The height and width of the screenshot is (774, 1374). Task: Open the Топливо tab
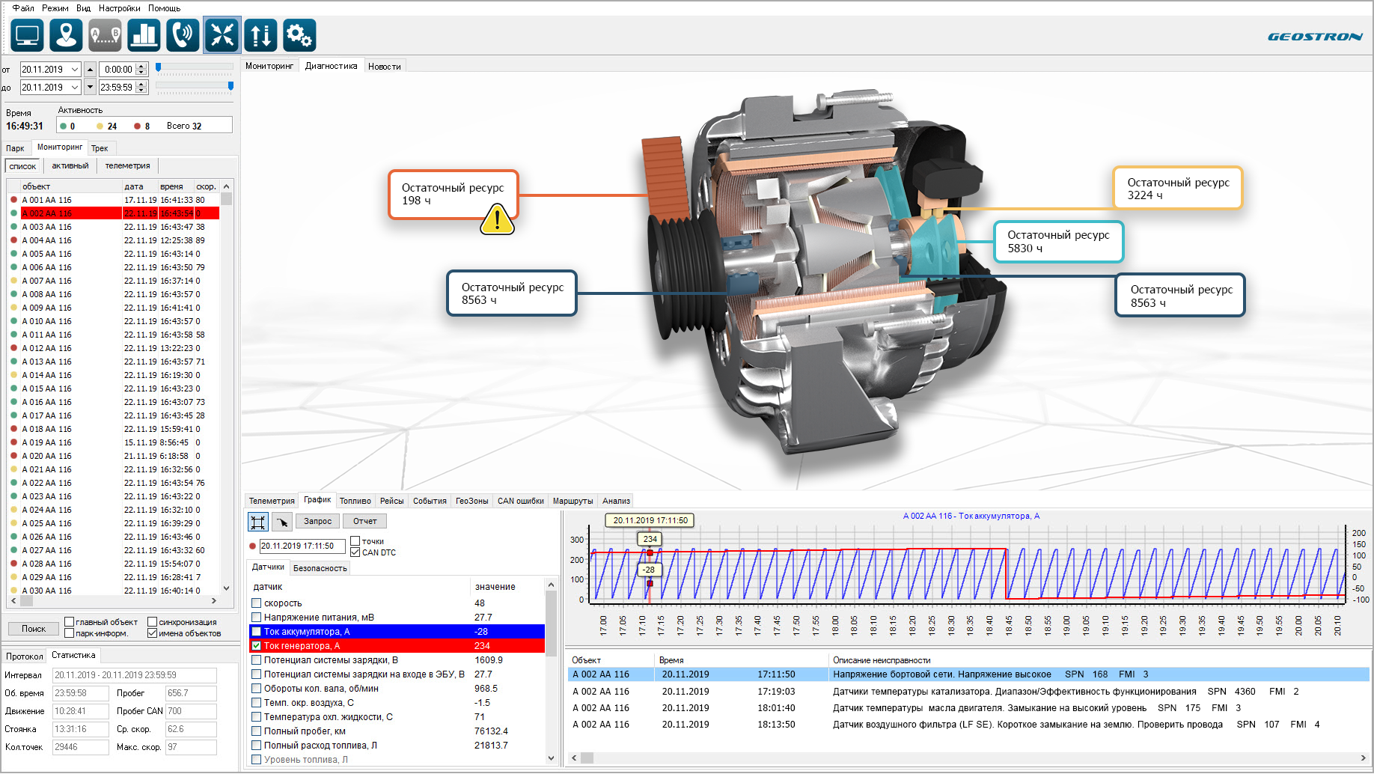pos(355,502)
